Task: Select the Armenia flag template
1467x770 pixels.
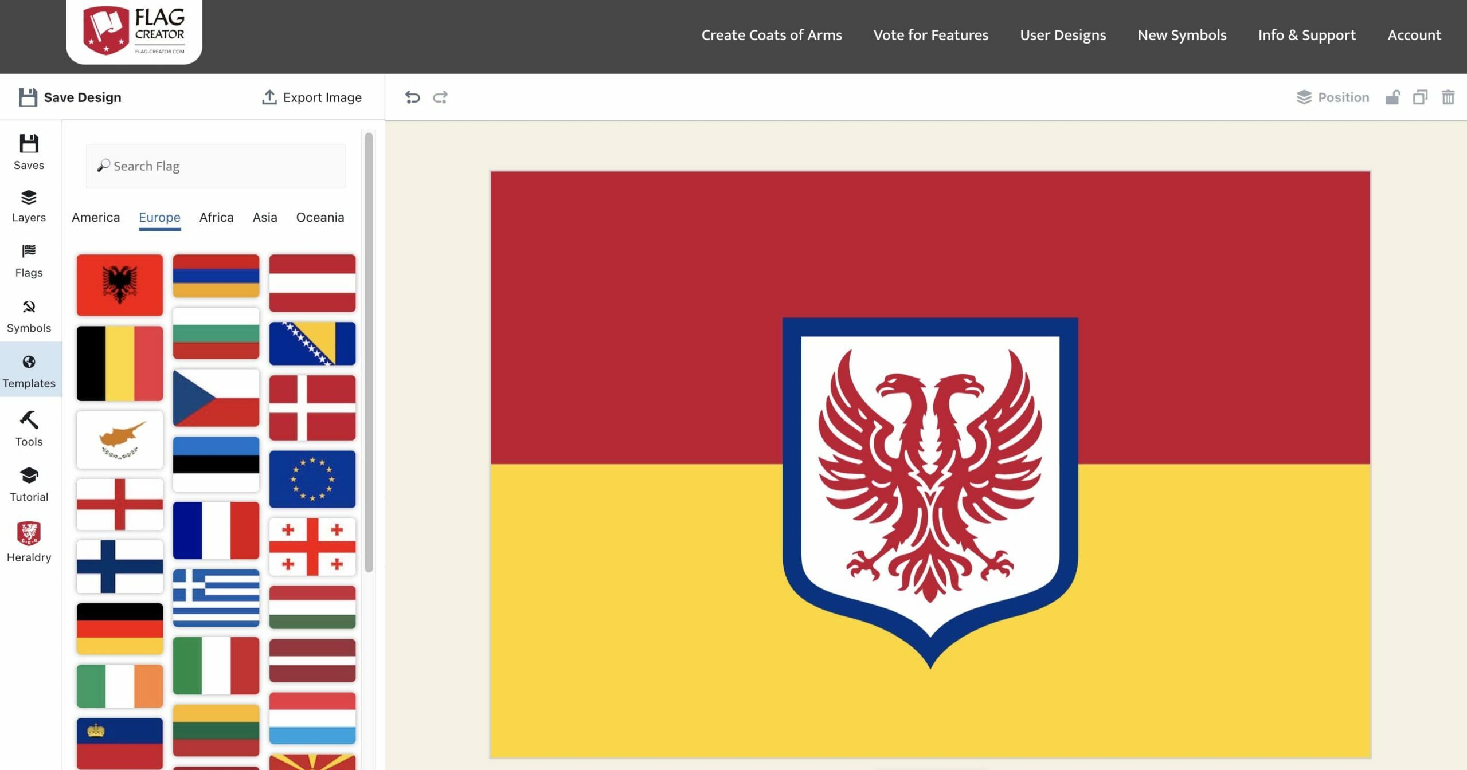Action: coord(216,276)
